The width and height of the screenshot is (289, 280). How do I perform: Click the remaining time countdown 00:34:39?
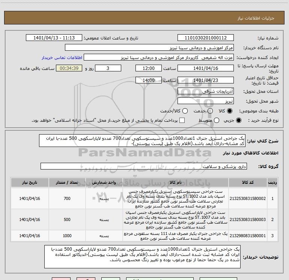pyautogui.click(x=69, y=68)
